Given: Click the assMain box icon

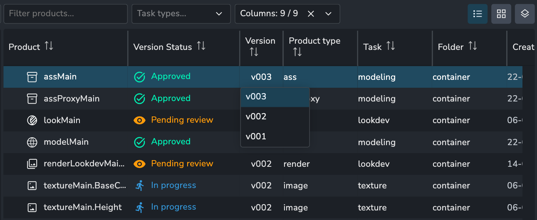Looking at the screenshot, I should (x=32, y=77).
